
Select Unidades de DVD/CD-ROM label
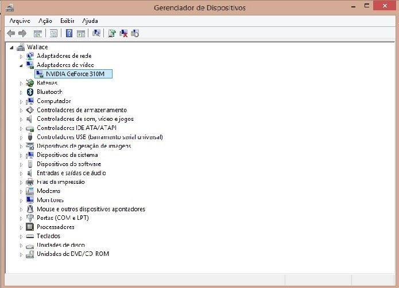click(73, 254)
